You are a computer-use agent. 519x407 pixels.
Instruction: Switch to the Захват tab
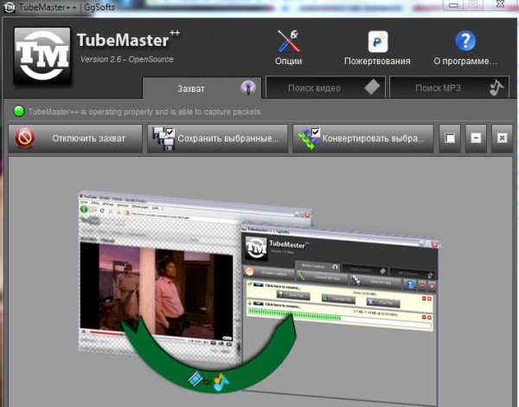202,88
